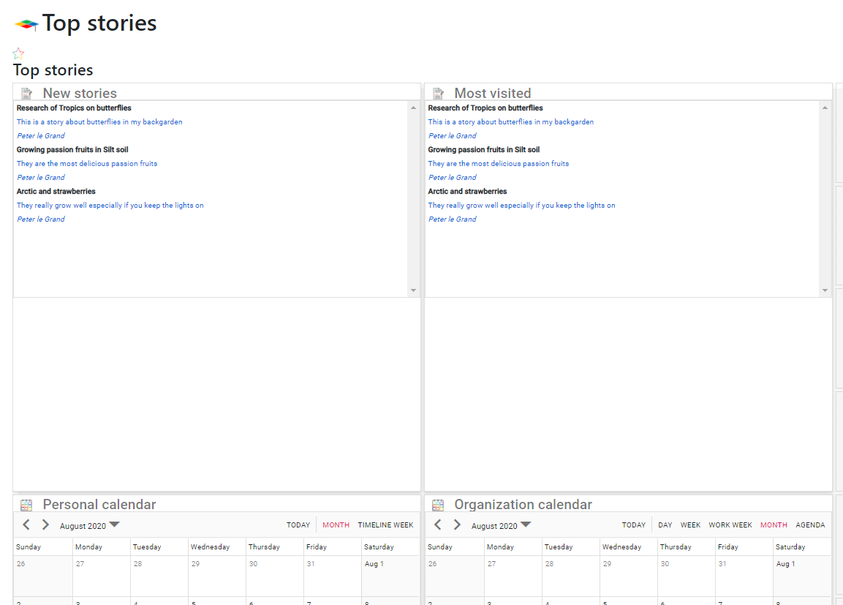Click Peter le Grand under Arctic strawberries in Most visited

pos(452,219)
